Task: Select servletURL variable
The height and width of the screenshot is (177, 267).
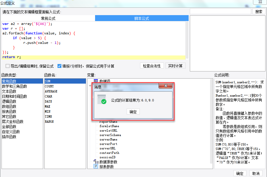Action: coord(108,130)
